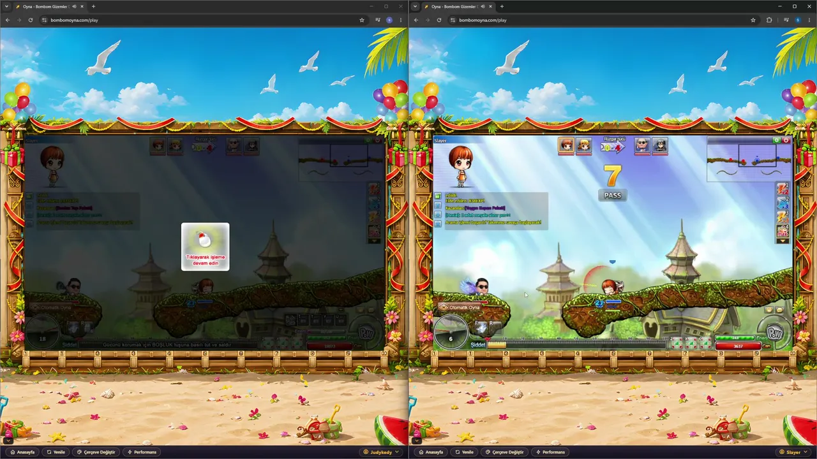Use the F item slot in right game
817x459 pixels.
click(481, 328)
